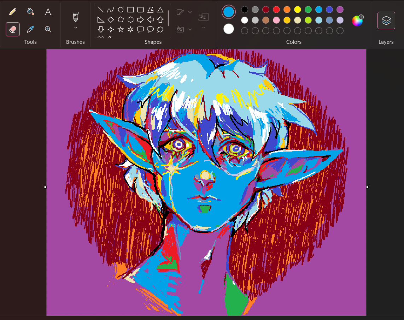Open the Layers panel
Screen dimensions: 404x320
tap(386, 20)
